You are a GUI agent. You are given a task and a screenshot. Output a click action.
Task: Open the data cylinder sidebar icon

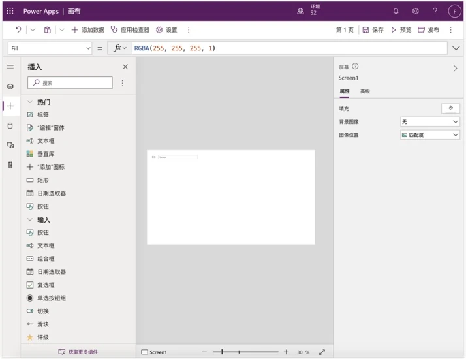10,125
